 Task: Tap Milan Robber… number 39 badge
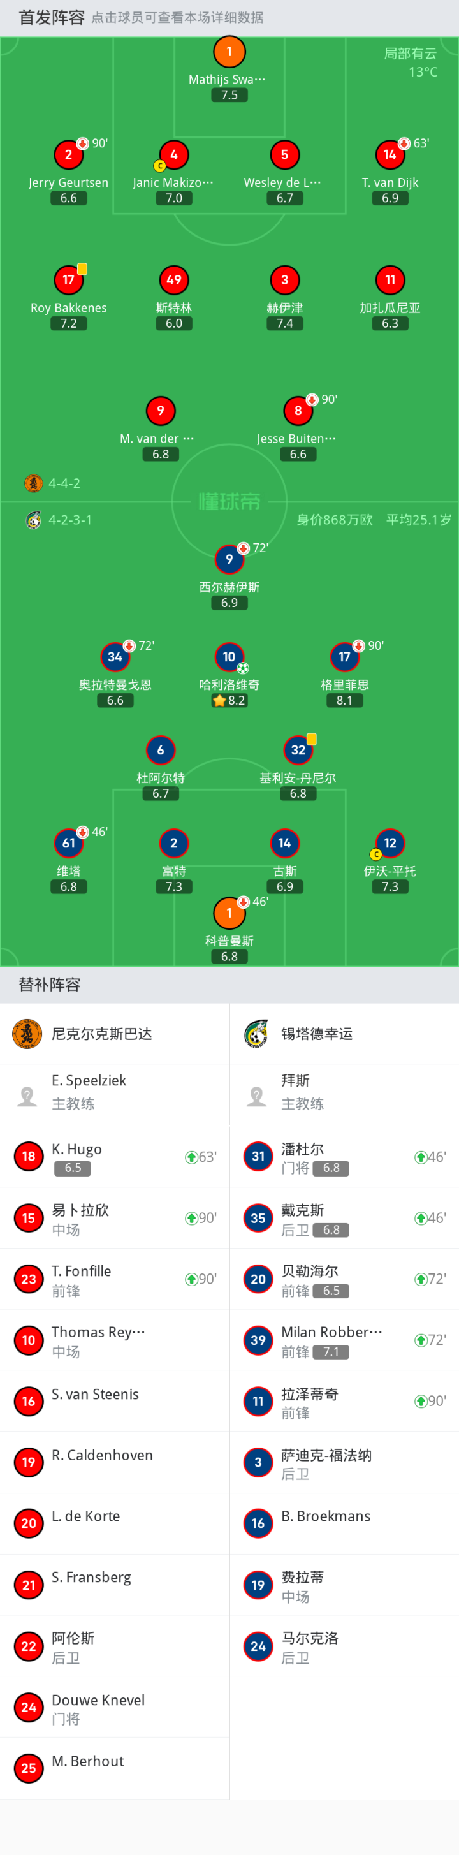tap(258, 1340)
